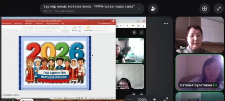Select the lower participant tile with headphones
The height and width of the screenshot is (101, 225).
click(x=130, y=77)
